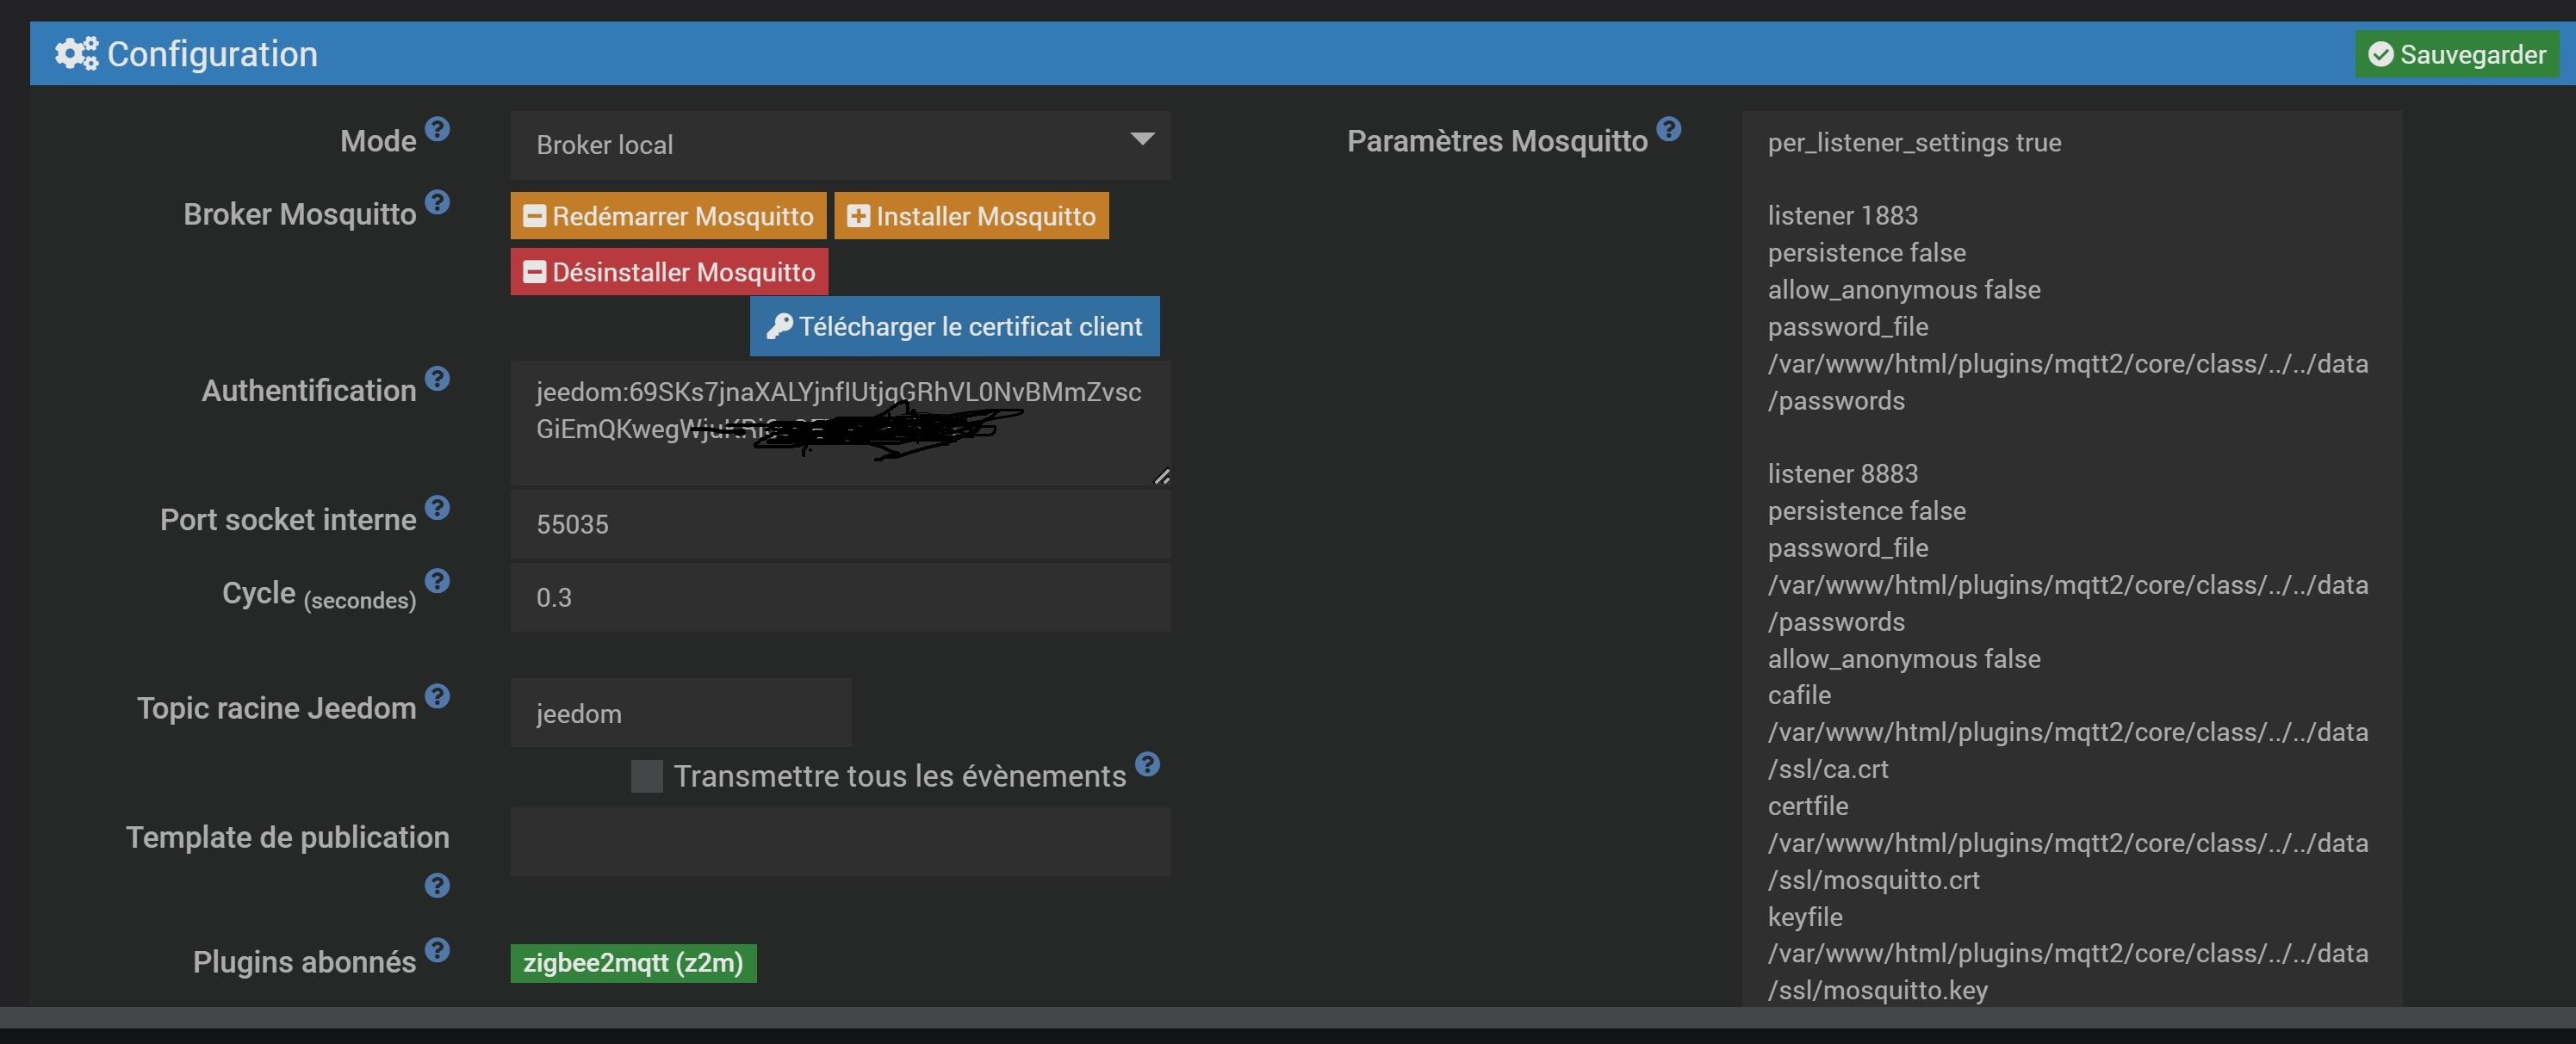Click help icon next to Mode label
Screen dimensions: 2576x1044
tap(437, 129)
